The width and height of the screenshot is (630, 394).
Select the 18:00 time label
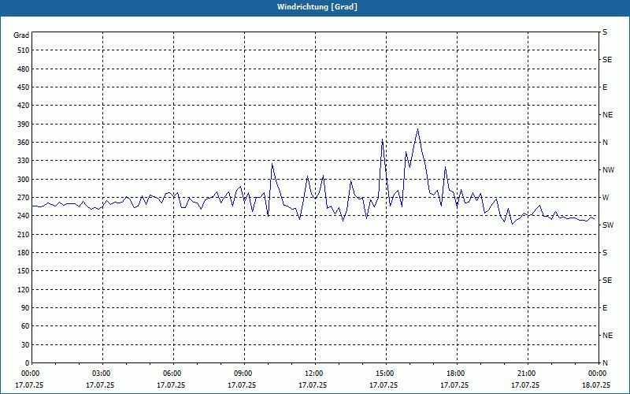(x=454, y=374)
